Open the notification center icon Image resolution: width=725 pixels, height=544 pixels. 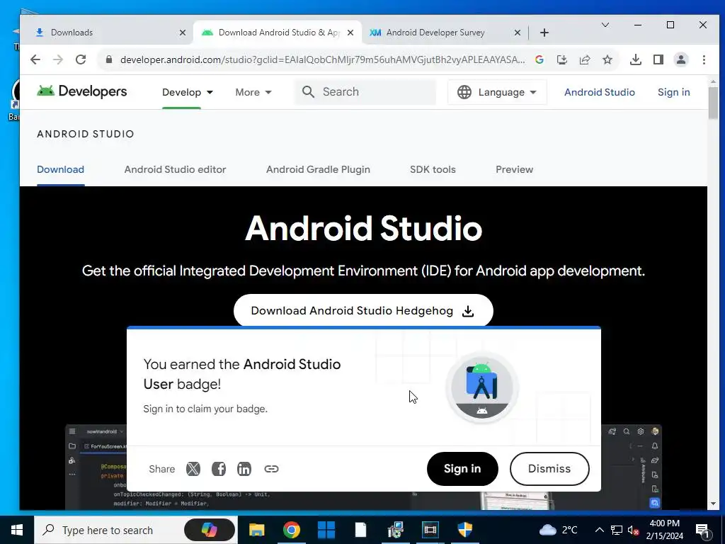702,530
